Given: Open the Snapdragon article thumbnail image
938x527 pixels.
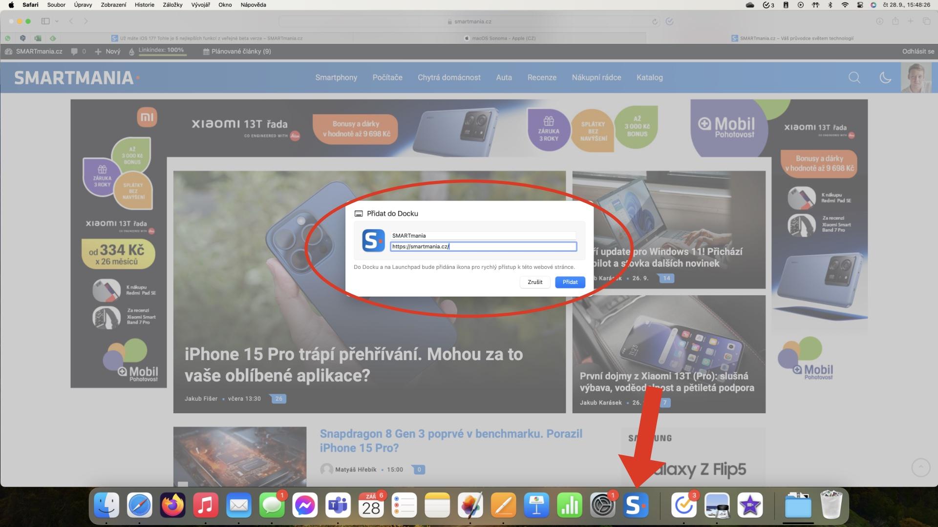Looking at the screenshot, I should pyautogui.click(x=240, y=457).
